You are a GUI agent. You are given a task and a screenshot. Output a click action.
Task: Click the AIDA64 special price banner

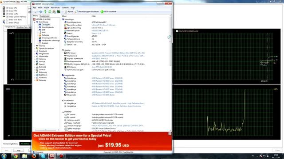pyautogui.click(x=102, y=141)
